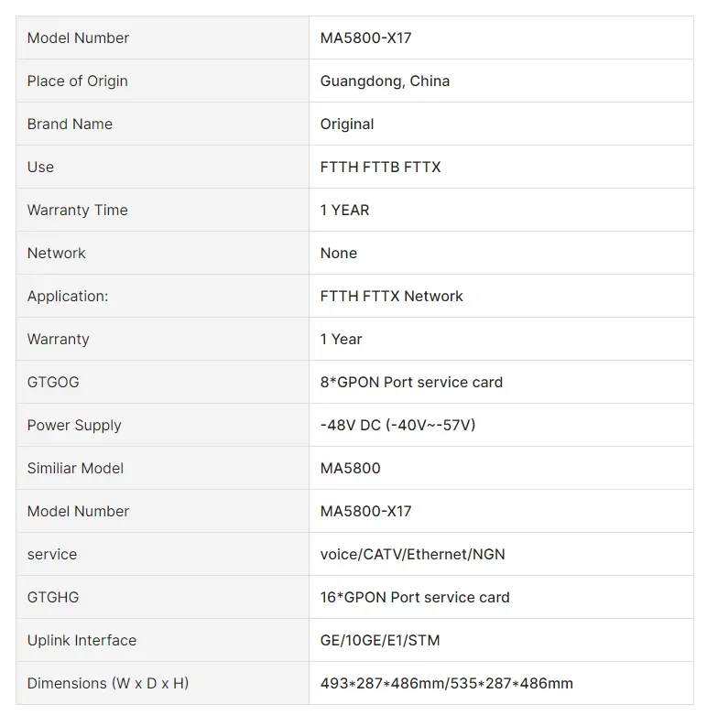Click the MA5800-X17 value in the first row
This screenshot has height=715, width=707.
[365, 38]
